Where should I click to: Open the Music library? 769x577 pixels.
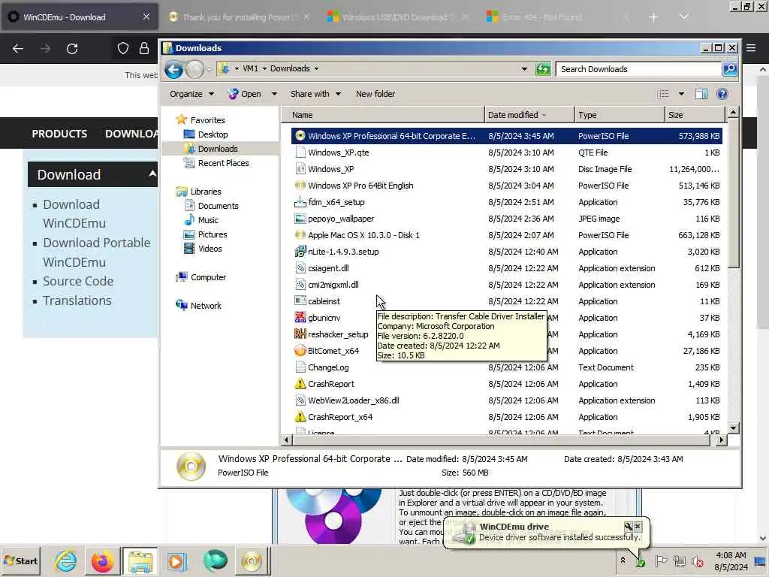click(208, 220)
